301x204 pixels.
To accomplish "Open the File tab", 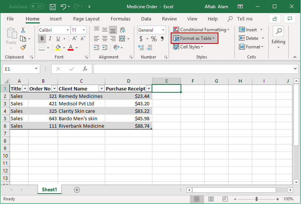I will pos(10,19).
